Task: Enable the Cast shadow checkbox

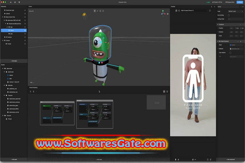Action: point(230,53)
